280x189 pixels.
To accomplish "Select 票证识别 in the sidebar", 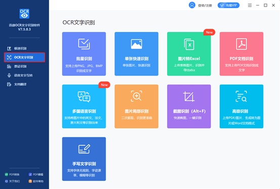I will 24,66.
